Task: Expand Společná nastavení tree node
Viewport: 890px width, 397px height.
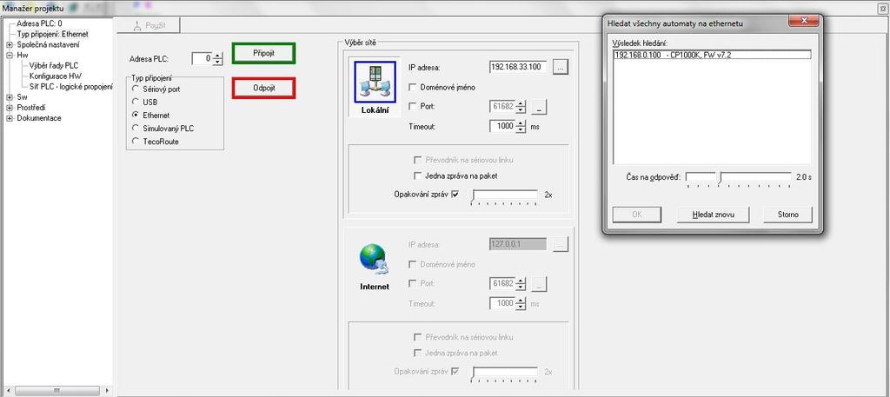Action: pos(10,45)
